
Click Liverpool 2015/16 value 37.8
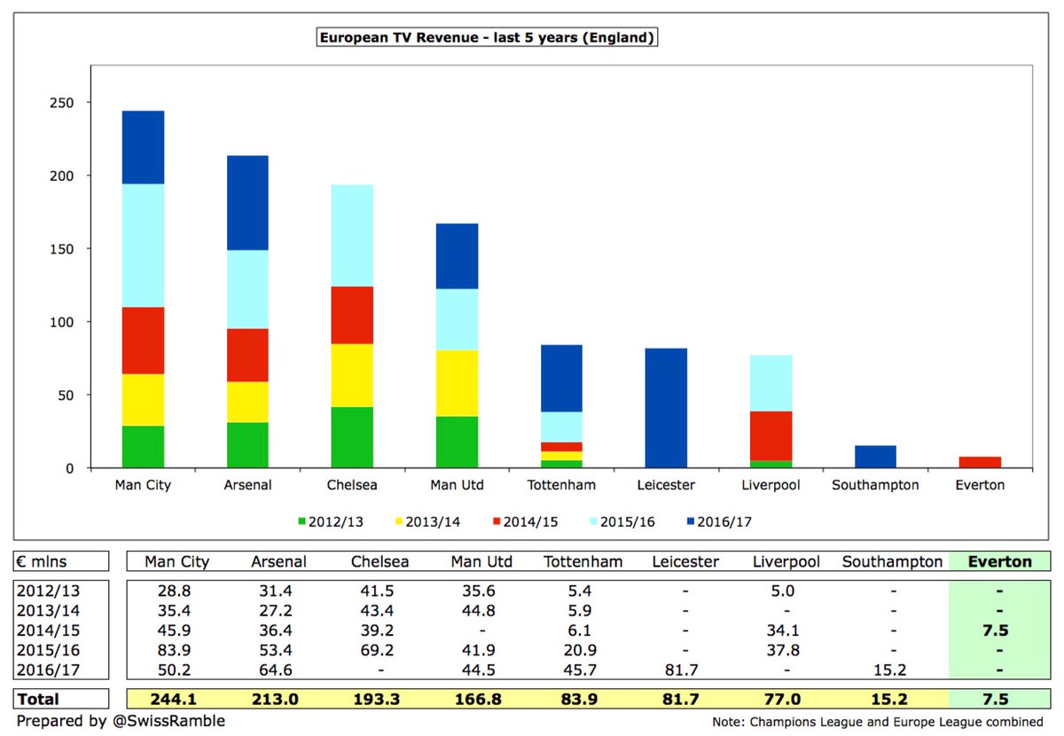tap(782, 649)
